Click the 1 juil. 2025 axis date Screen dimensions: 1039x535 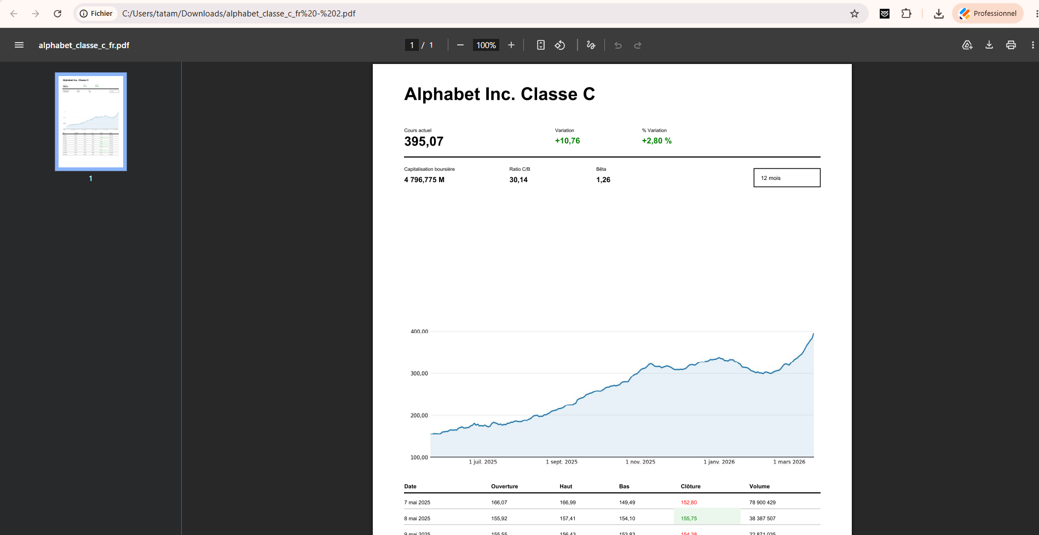pyautogui.click(x=483, y=462)
